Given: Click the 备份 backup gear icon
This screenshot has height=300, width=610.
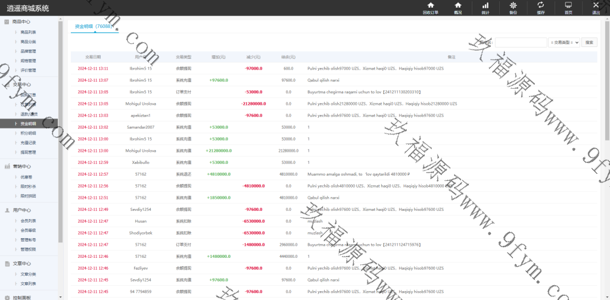Looking at the screenshot, I should pos(513,7).
